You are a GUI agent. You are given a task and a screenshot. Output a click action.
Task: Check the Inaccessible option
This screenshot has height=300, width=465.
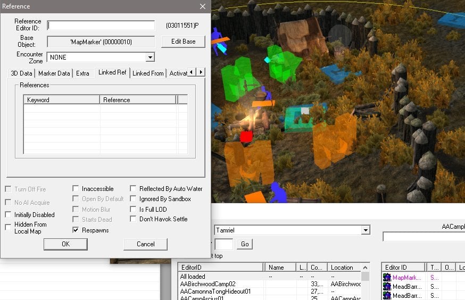[x=76, y=188]
